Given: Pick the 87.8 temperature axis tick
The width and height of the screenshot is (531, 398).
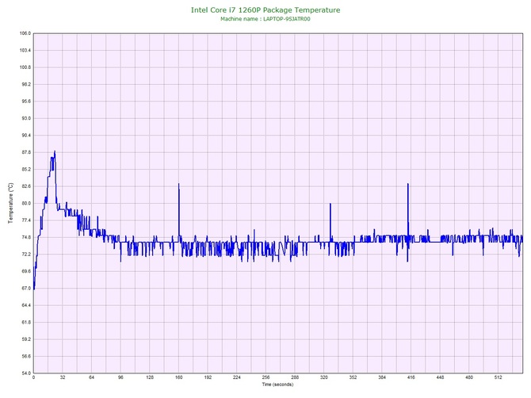Looking at the screenshot, I should pos(26,152).
